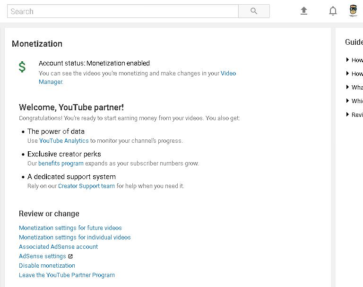Visit the Creator Support team link
Screen dimensions: 363x287
pos(86,186)
